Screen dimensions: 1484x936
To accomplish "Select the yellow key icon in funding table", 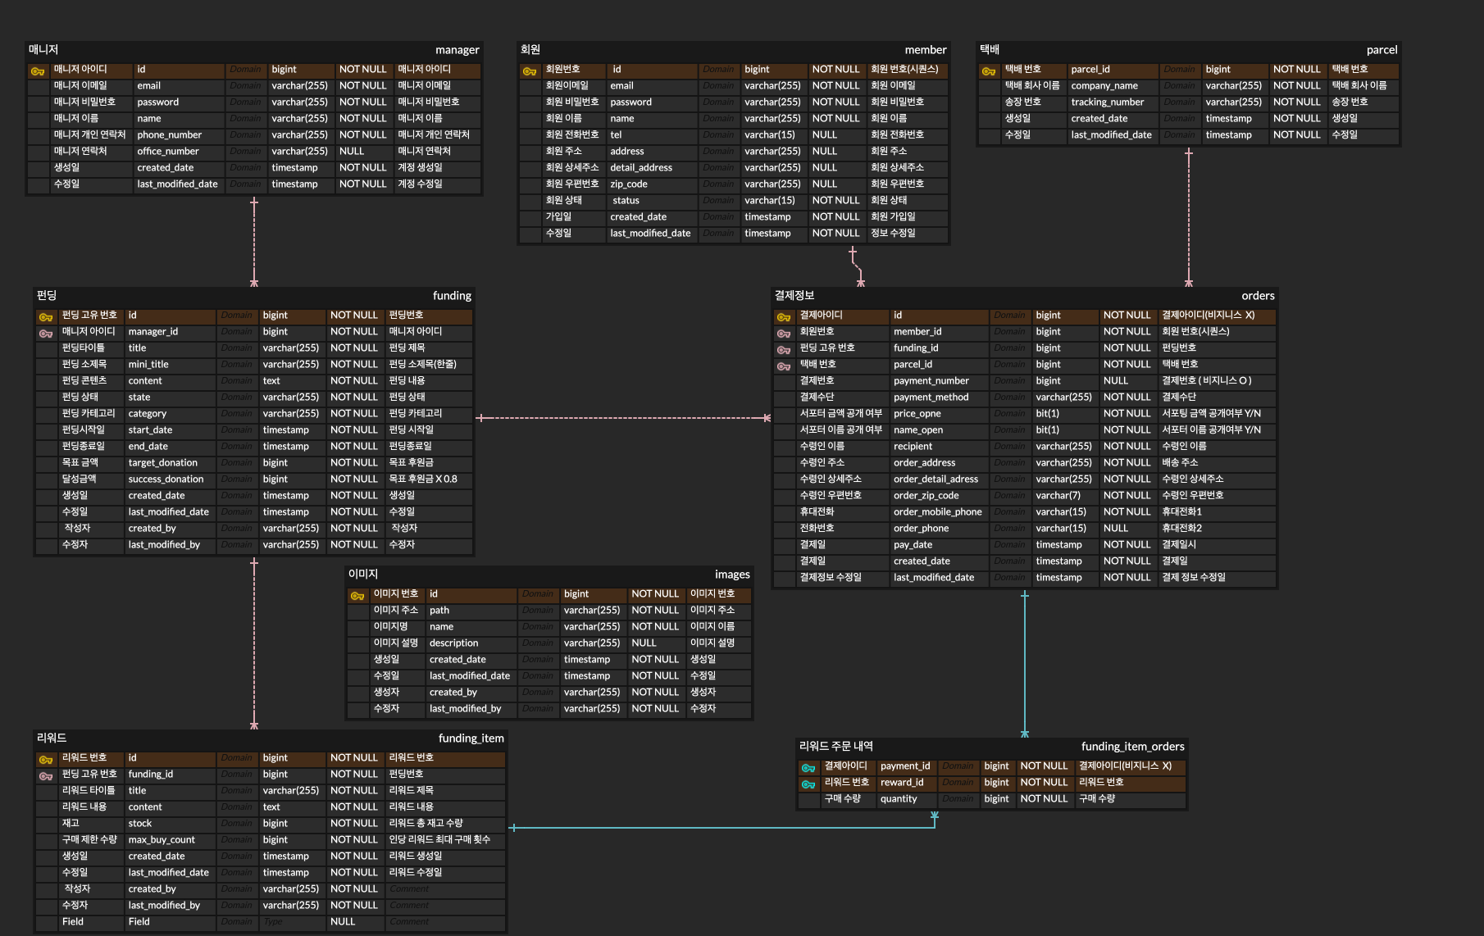I will pyautogui.click(x=46, y=317).
